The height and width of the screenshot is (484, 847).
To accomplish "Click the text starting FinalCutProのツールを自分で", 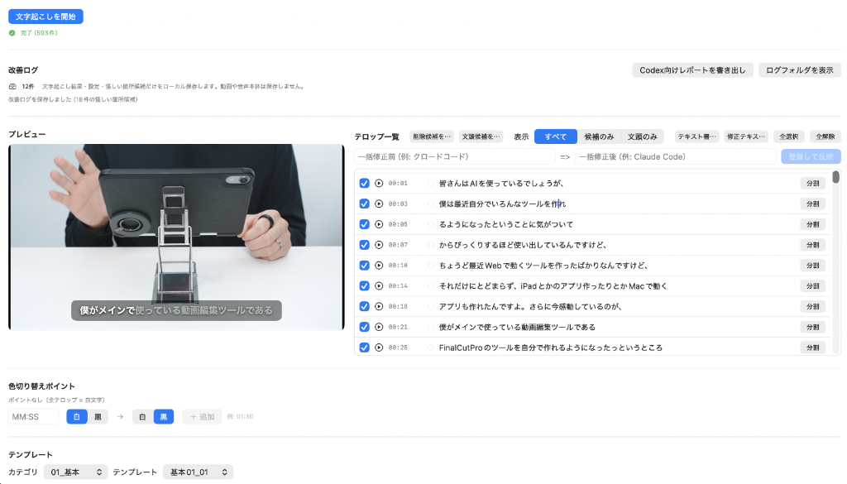I will point(550,347).
